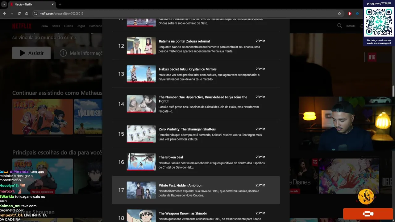Click the Assistir play button
The width and height of the screenshot is (395, 222).
[x=31, y=53]
